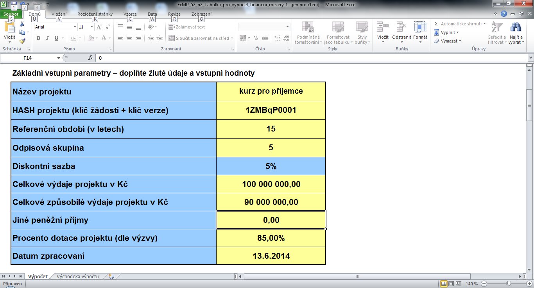Open Podmíněné formátování menu
Screen dimensions: 534x288
(308, 33)
